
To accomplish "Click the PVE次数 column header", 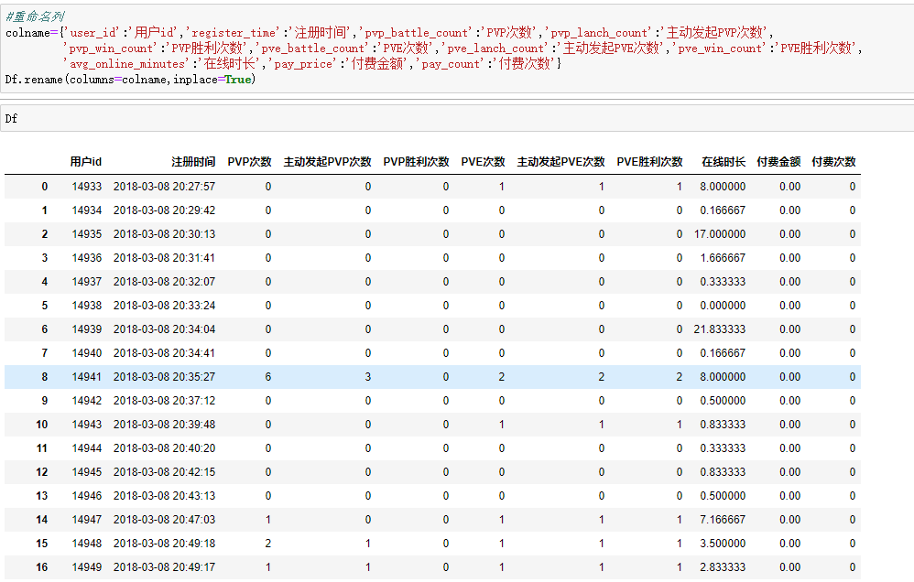I will click(483, 162).
